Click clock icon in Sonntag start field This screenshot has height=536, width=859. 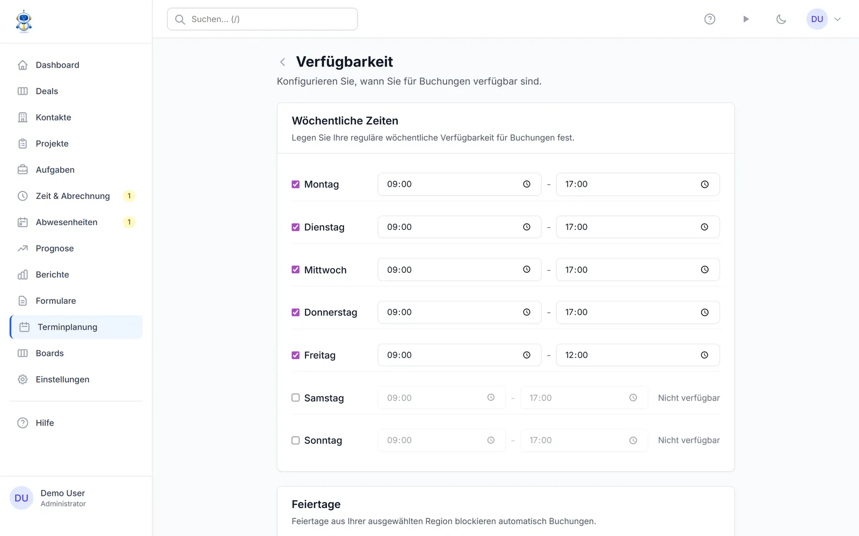pyautogui.click(x=491, y=441)
